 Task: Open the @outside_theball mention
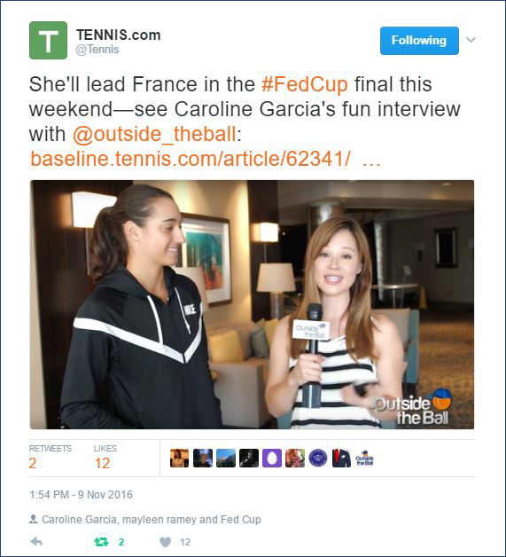154,134
